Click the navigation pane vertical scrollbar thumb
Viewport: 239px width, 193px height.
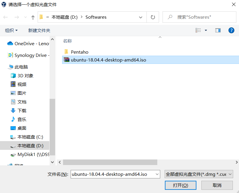point(53,127)
